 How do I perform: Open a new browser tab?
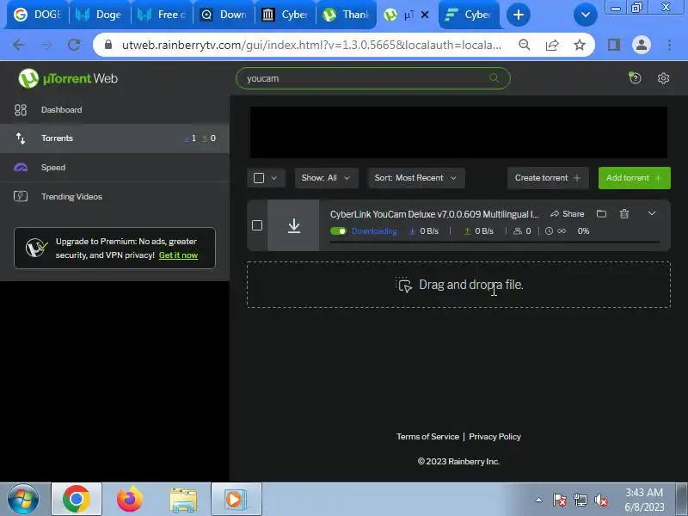coord(519,15)
